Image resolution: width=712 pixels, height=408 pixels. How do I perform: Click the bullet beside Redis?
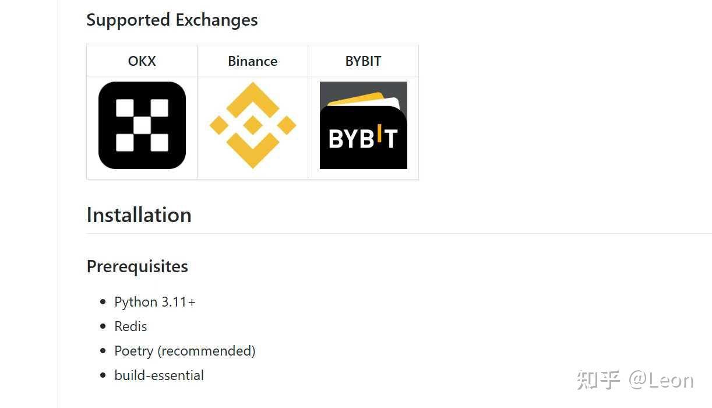tap(103, 326)
